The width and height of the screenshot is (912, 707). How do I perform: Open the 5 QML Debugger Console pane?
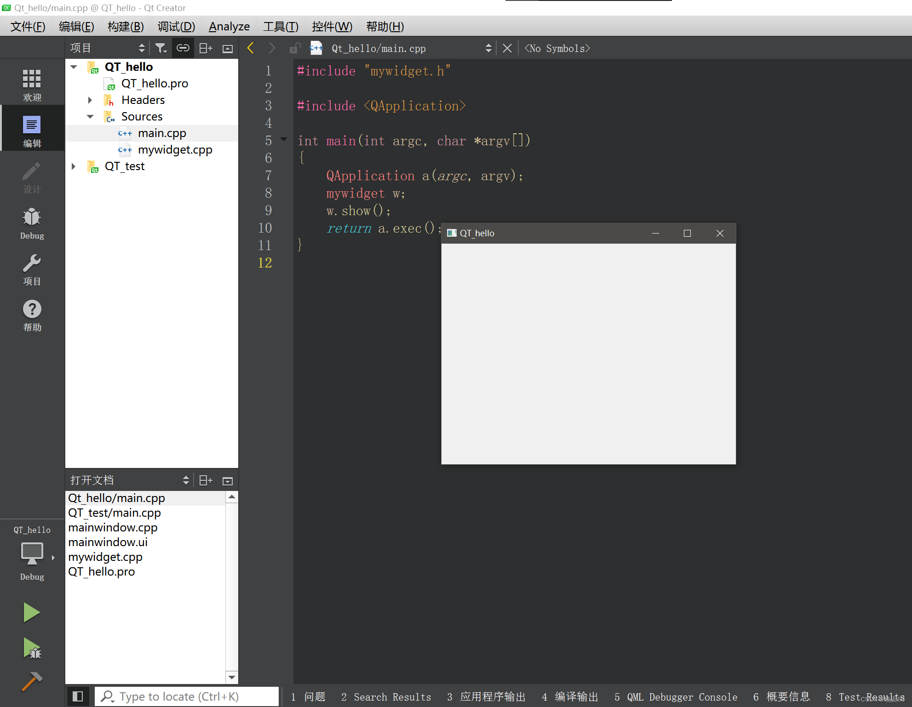676,697
